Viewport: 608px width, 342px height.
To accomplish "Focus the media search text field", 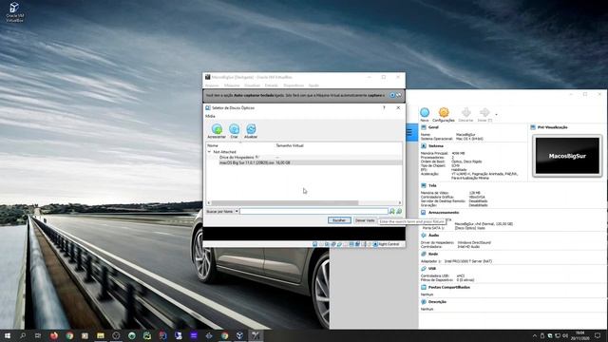I will pos(314,211).
